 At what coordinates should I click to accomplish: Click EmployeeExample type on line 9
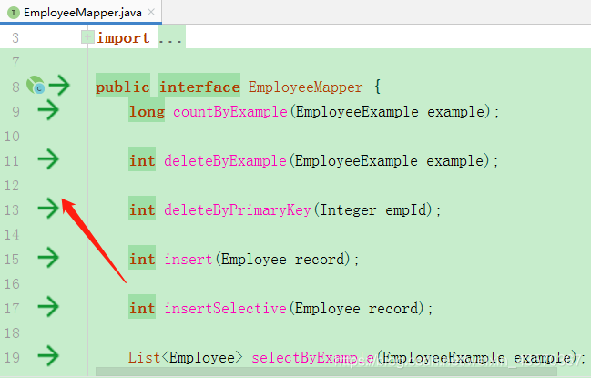(357, 111)
